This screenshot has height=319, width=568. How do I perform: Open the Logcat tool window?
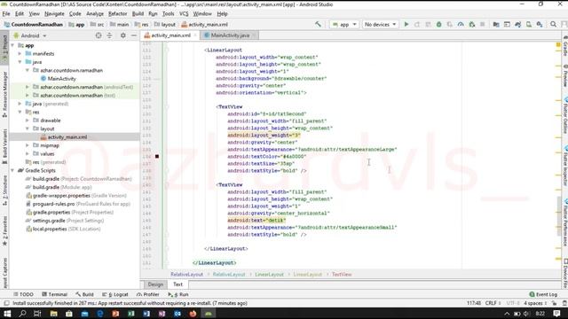pos(115,294)
